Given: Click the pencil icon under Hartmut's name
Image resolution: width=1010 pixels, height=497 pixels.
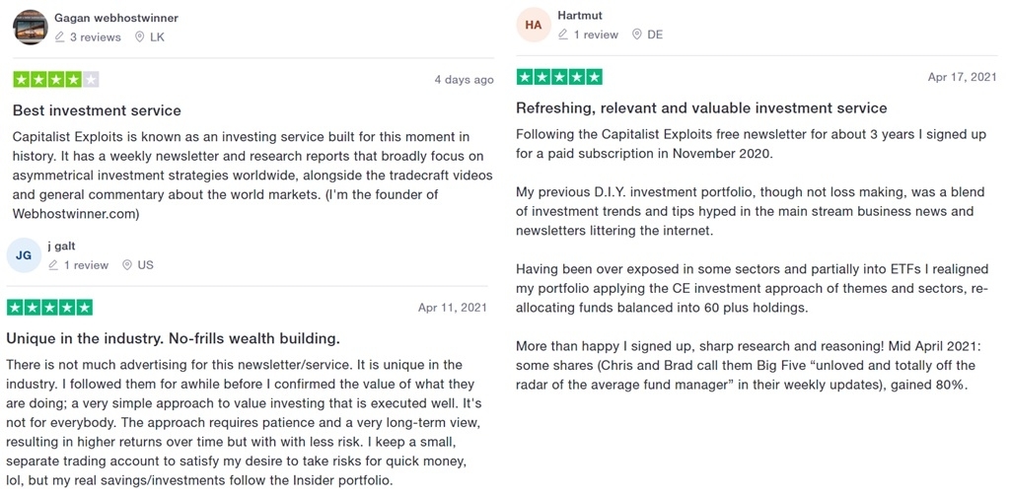Looking at the screenshot, I should (x=563, y=35).
